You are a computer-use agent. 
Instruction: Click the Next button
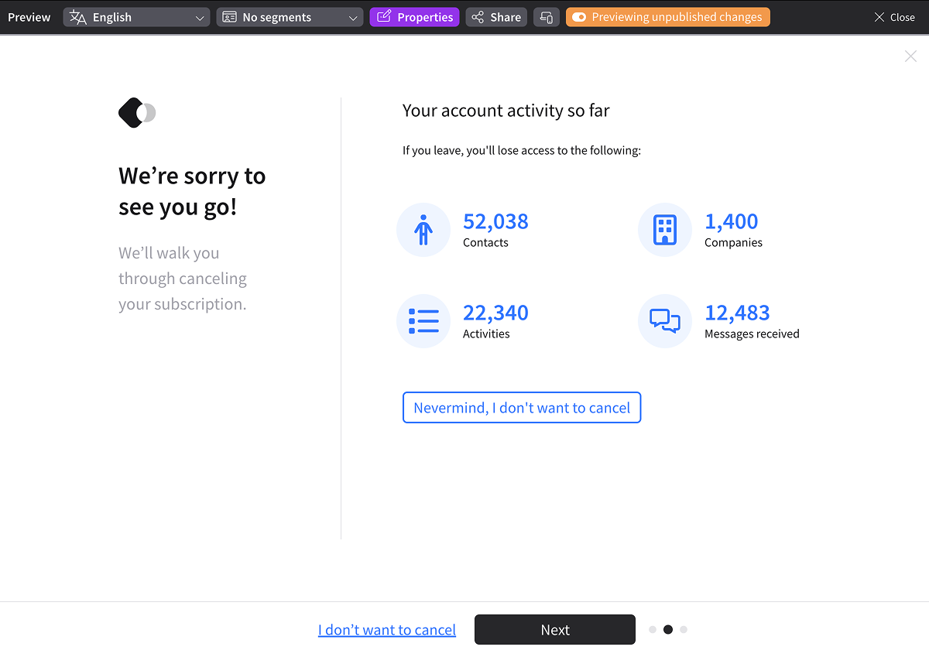pyautogui.click(x=555, y=630)
